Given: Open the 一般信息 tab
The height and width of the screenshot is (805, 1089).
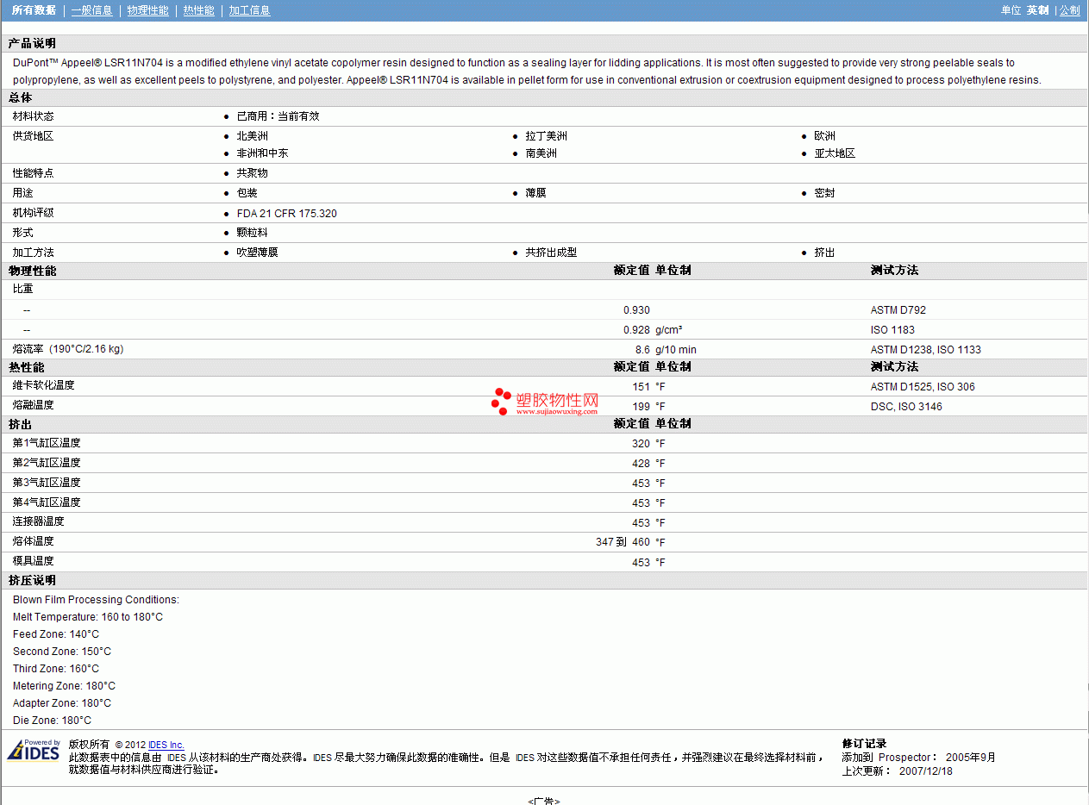Looking at the screenshot, I should pyautogui.click(x=91, y=10).
